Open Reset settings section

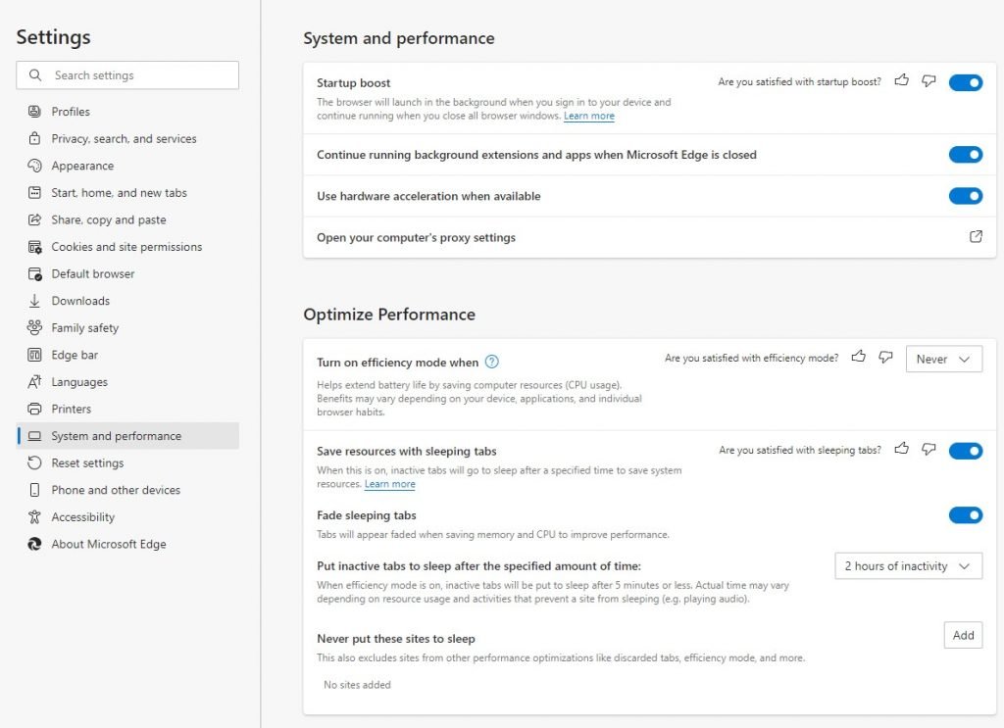point(128,462)
